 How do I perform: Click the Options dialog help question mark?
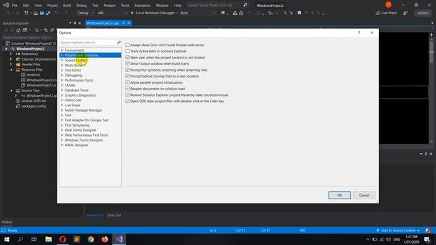click(359, 33)
